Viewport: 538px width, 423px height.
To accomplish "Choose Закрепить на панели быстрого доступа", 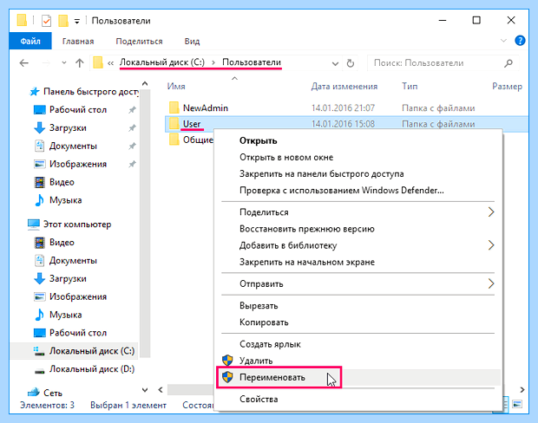I will (321, 173).
